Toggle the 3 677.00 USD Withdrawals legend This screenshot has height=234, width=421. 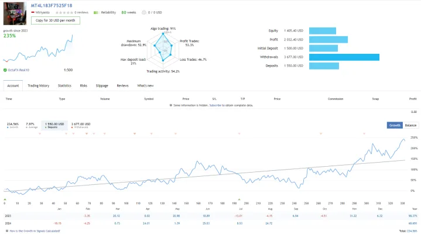(x=81, y=125)
